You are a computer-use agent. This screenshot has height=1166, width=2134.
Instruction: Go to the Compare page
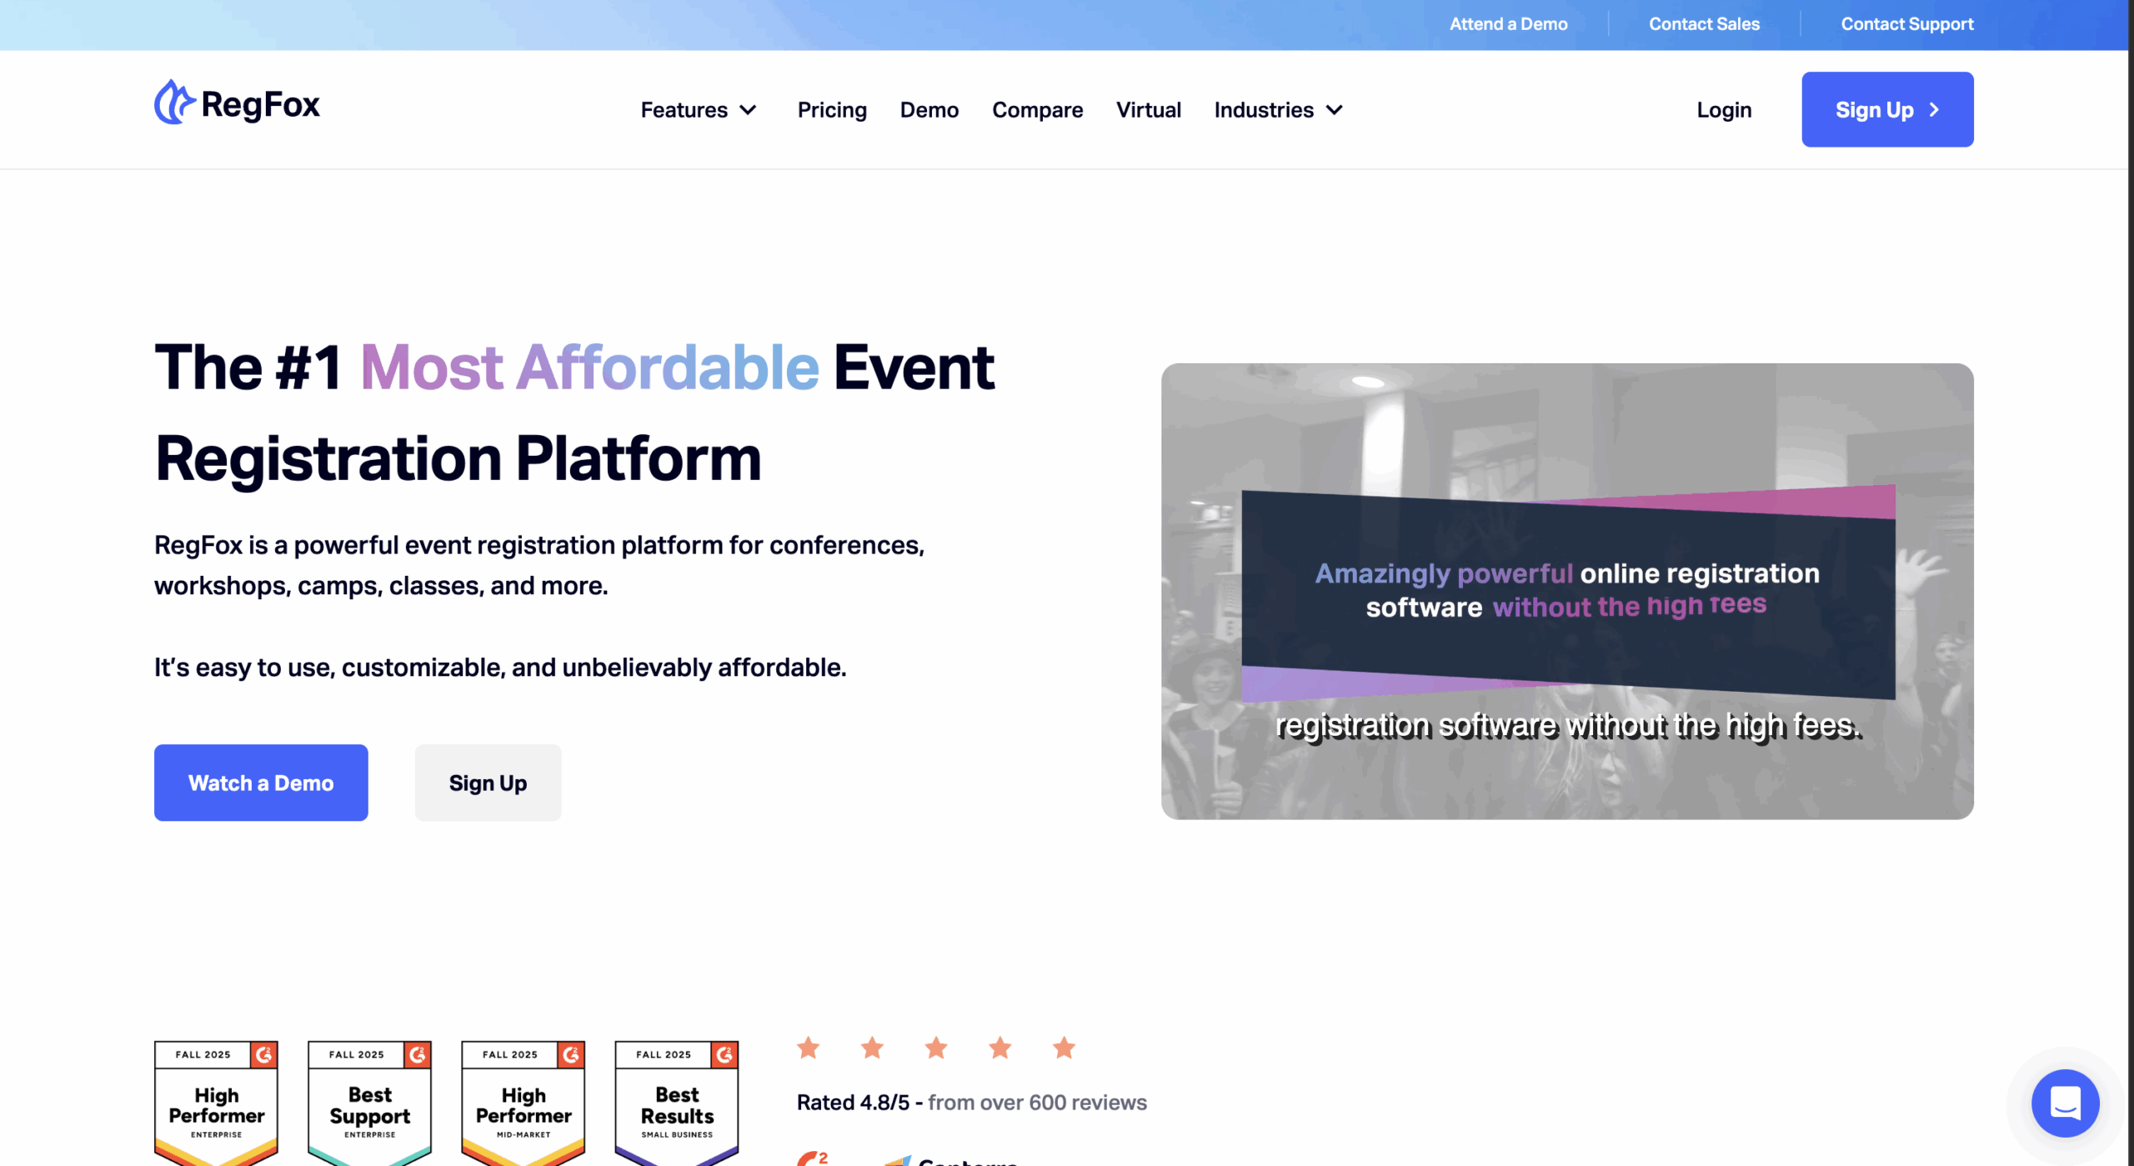1037,110
